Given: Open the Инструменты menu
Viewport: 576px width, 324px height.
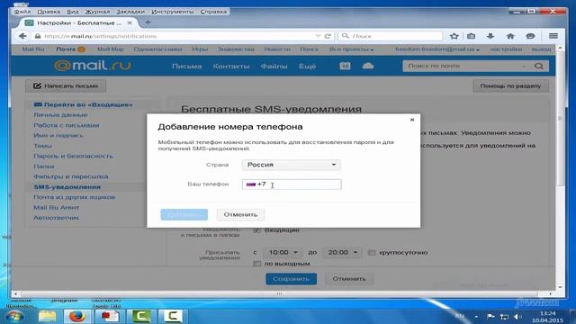Looking at the screenshot, I should (x=172, y=12).
